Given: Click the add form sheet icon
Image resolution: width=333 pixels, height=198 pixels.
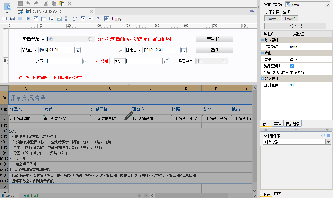Looking at the screenshot, I should [35, 196].
